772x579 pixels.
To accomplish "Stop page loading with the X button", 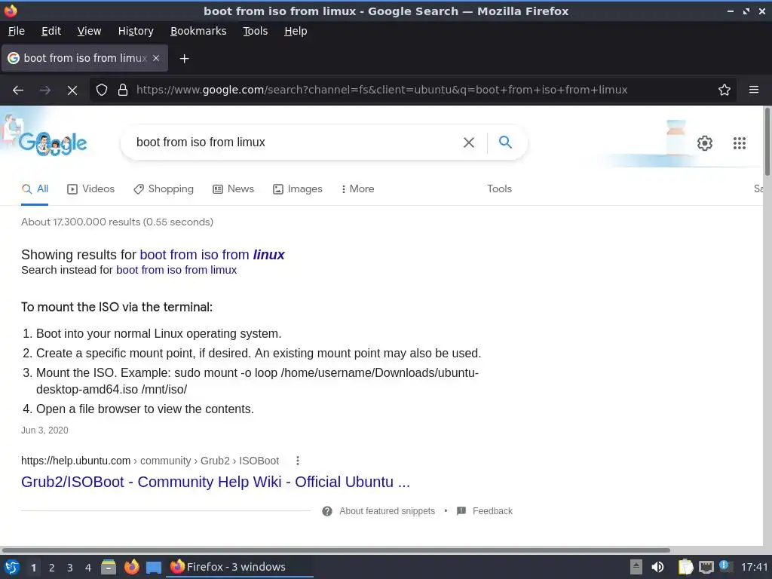I will point(72,90).
